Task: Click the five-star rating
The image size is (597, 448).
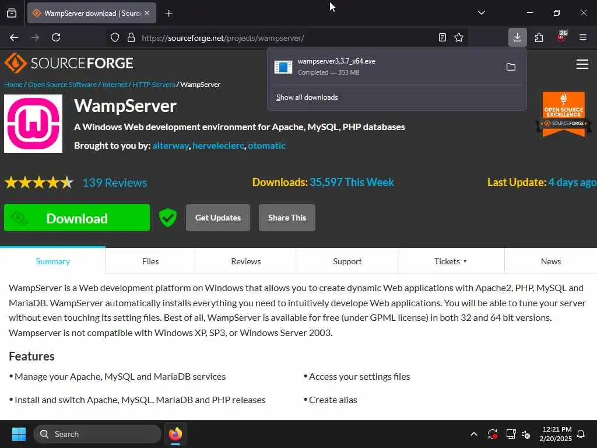Action: [x=39, y=183]
